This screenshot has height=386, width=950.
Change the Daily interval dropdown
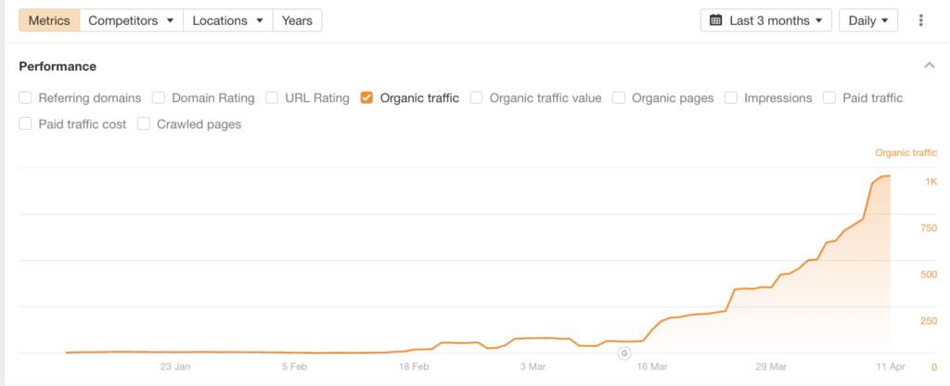pyautogui.click(x=867, y=20)
